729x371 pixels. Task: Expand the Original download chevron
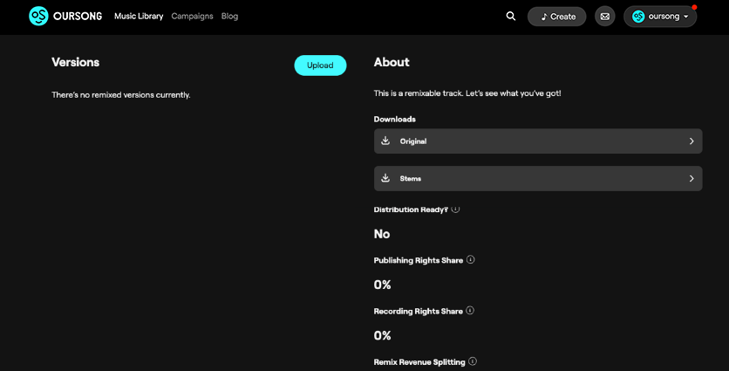point(692,141)
